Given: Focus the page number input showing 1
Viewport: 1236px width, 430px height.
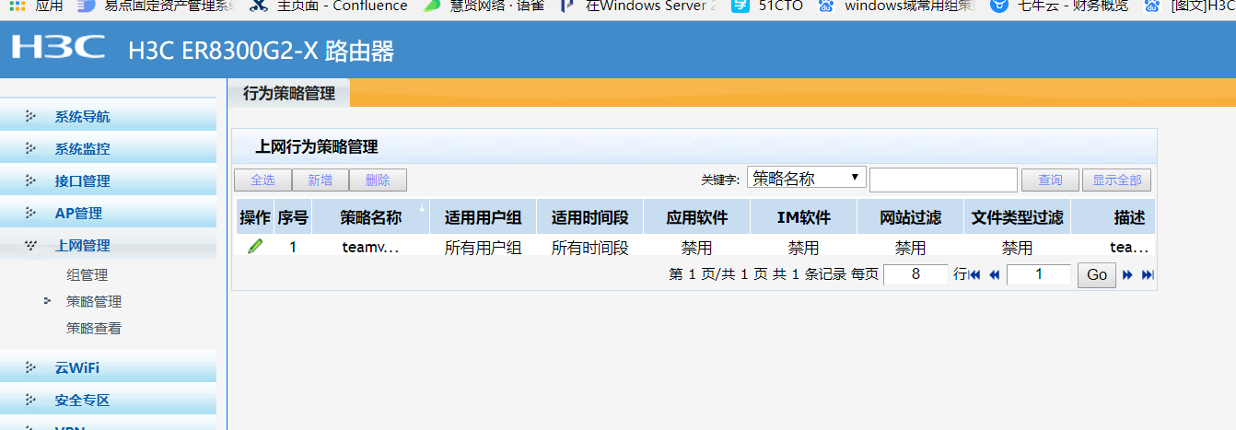Looking at the screenshot, I should coord(1039,274).
